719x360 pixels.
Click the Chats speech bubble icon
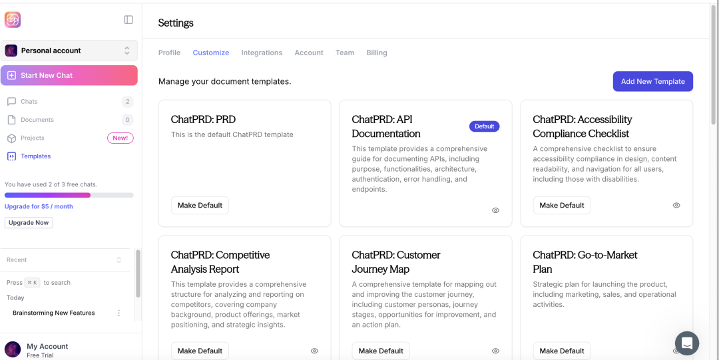(11, 101)
